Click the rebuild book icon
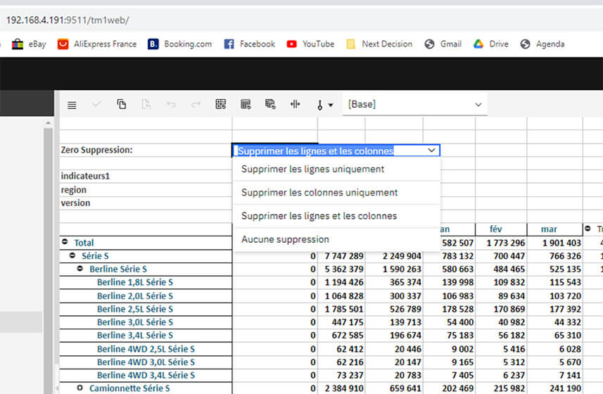The height and width of the screenshot is (394, 603). [270, 104]
